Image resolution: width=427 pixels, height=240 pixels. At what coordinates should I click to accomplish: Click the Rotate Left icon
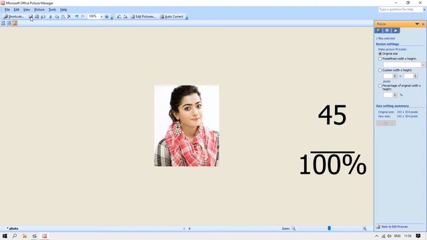pyautogui.click(x=119, y=17)
